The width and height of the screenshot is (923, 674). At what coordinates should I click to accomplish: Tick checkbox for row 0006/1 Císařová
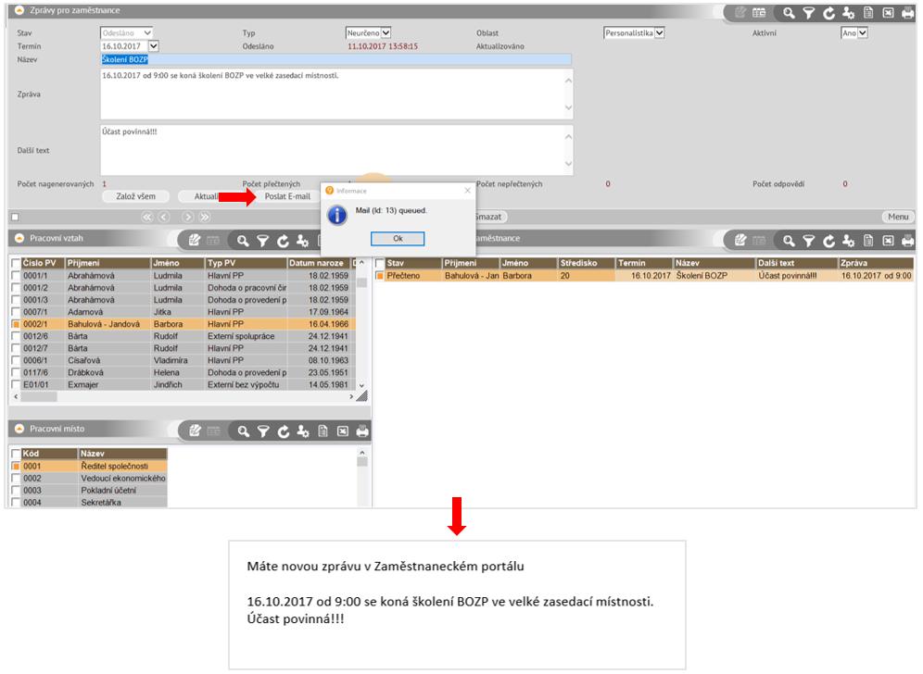click(16, 360)
